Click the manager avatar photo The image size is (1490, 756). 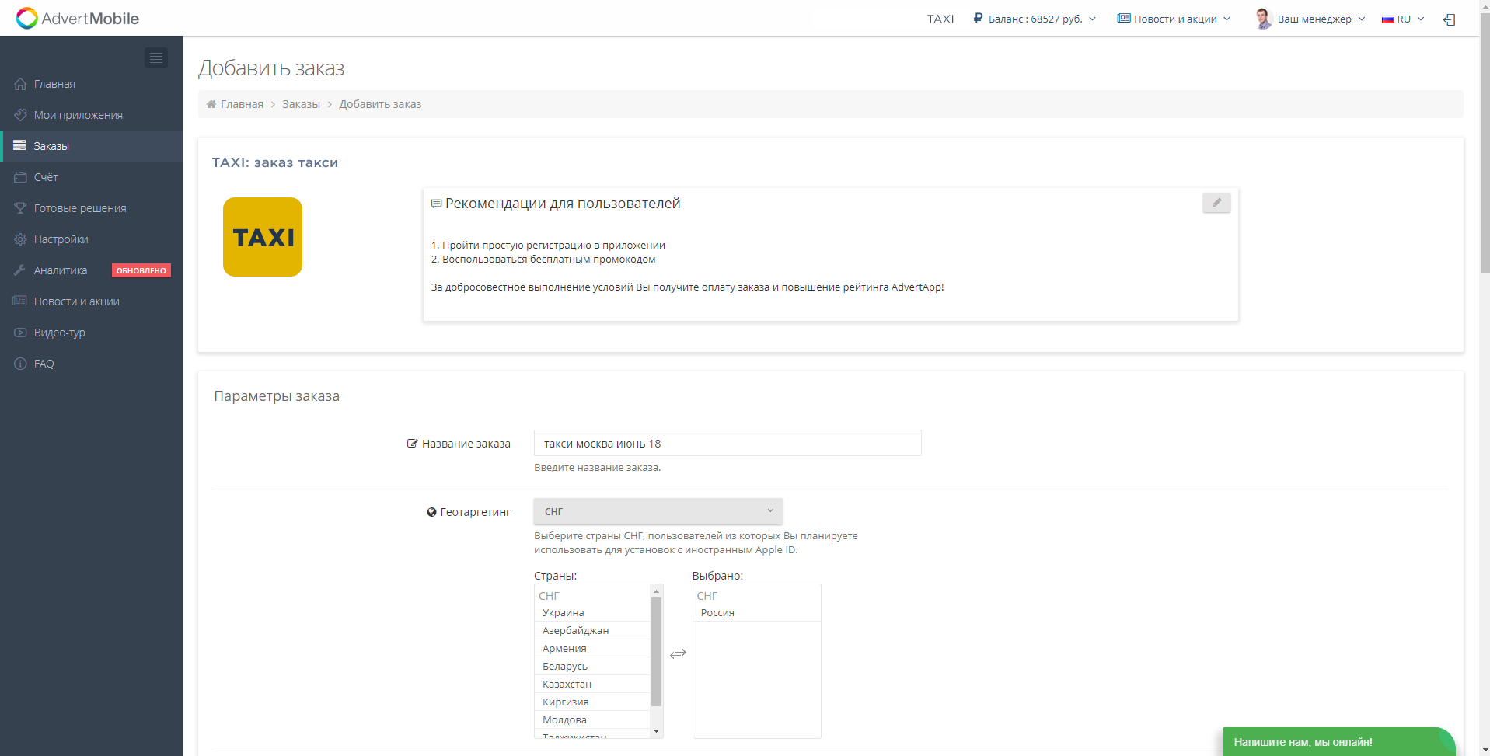point(1263,19)
